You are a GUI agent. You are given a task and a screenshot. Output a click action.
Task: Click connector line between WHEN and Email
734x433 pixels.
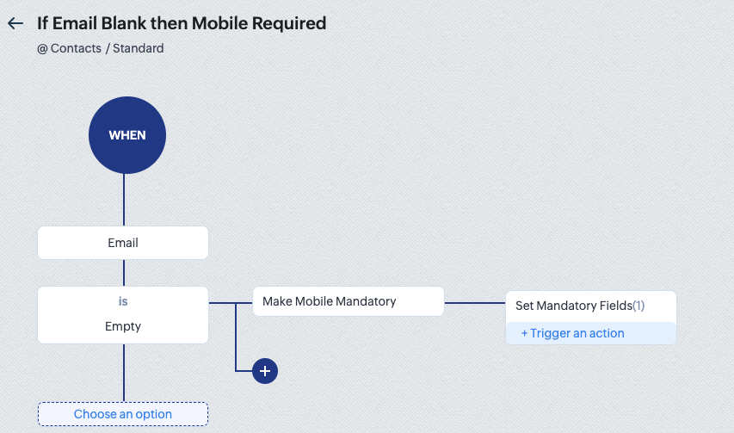(124, 200)
